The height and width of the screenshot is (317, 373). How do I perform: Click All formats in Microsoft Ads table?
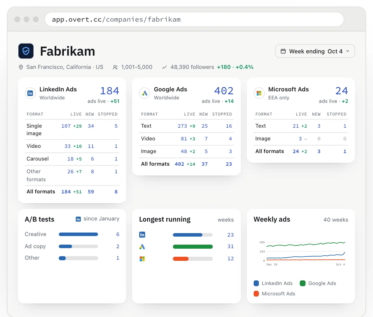(269, 151)
